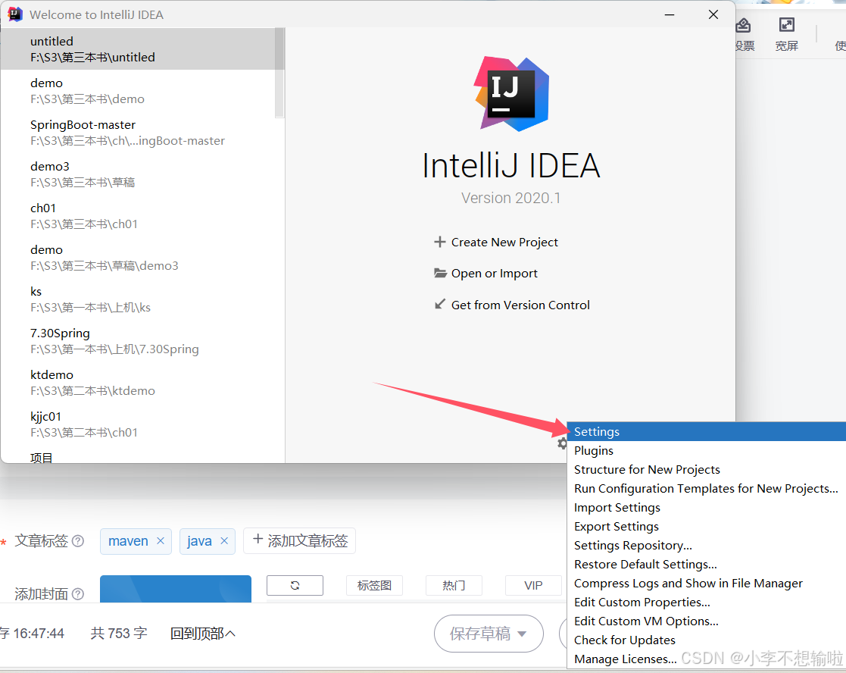Choose Edit Custom VM Options...
This screenshot has width=846, height=673.
click(x=706, y=621)
